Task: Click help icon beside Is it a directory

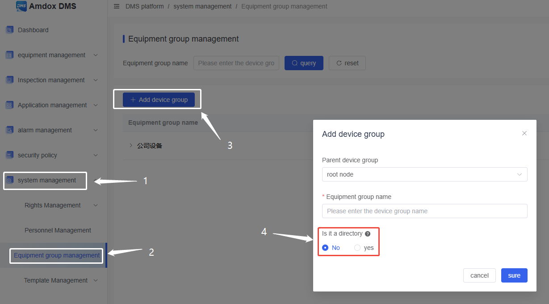Action: [368, 234]
